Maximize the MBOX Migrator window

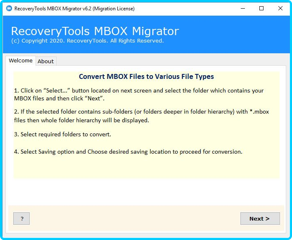tap(261, 8)
